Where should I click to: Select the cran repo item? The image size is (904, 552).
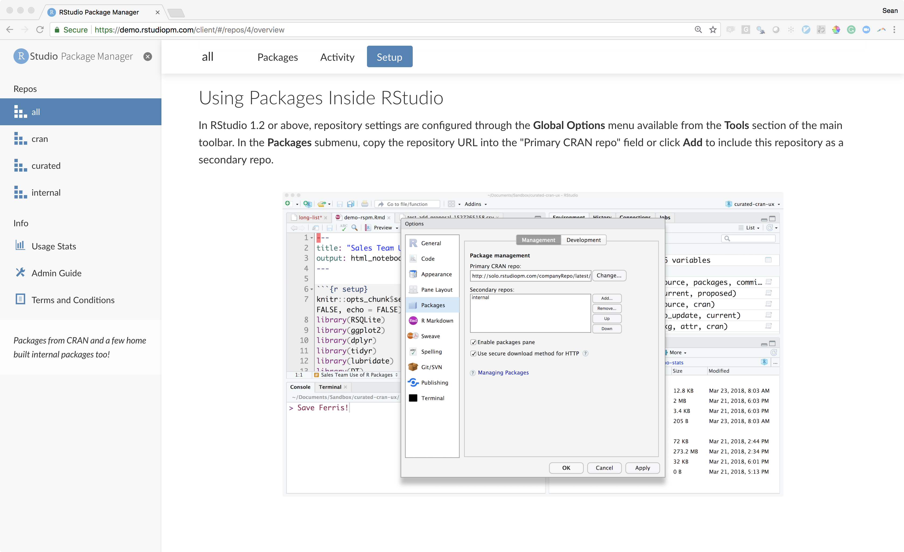pyautogui.click(x=40, y=139)
